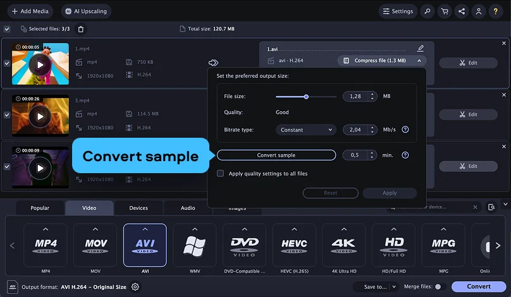Delete selected files with trash icon
The width and height of the screenshot is (511, 297).
(x=80, y=29)
